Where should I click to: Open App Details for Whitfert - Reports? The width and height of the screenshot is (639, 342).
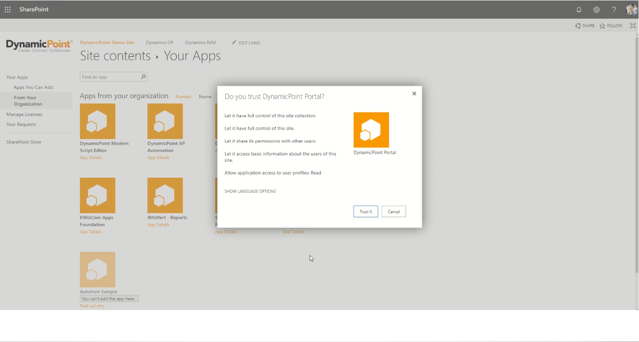point(158,225)
